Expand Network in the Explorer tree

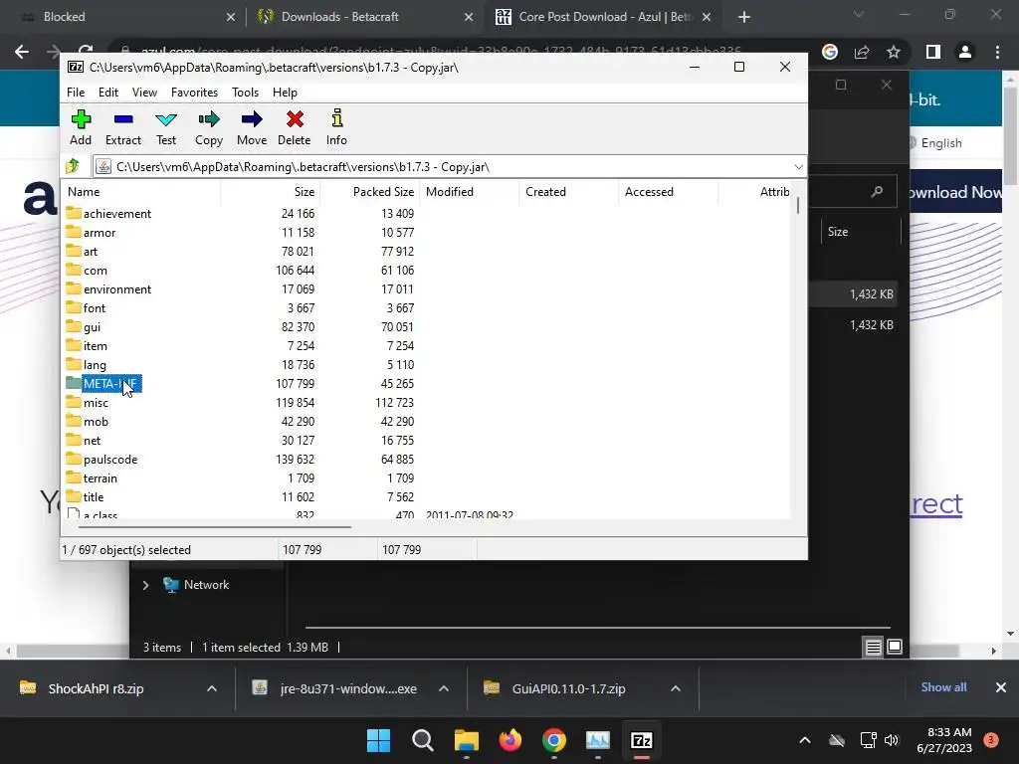coord(145,585)
